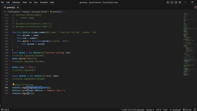Image resolution: width=197 pixels, height=111 pixels.
Task: Click line number 201 in gutter
Action: pyautogui.click(x=6, y=88)
